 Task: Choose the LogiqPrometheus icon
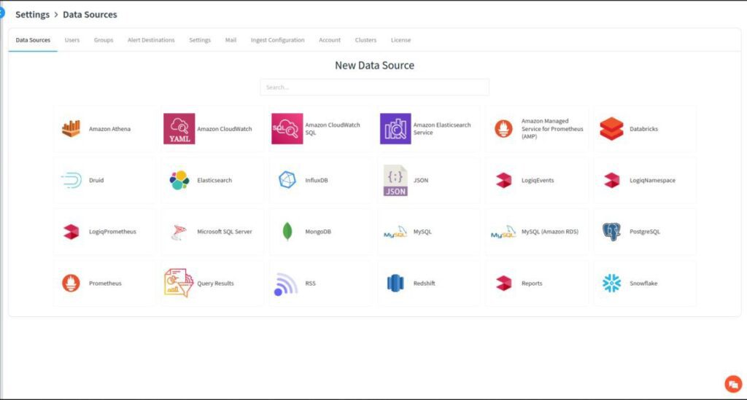click(71, 232)
